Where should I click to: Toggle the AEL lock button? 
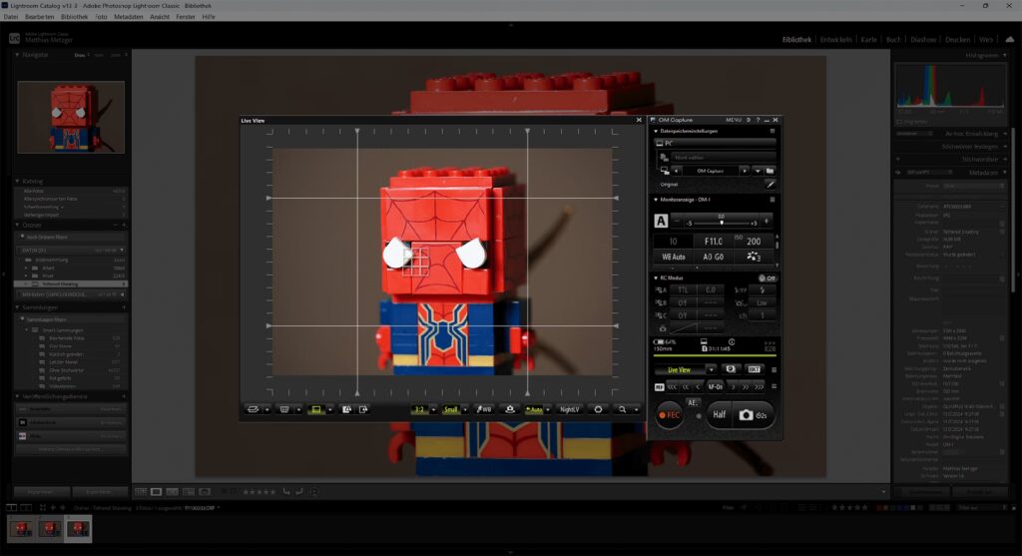[x=693, y=402]
